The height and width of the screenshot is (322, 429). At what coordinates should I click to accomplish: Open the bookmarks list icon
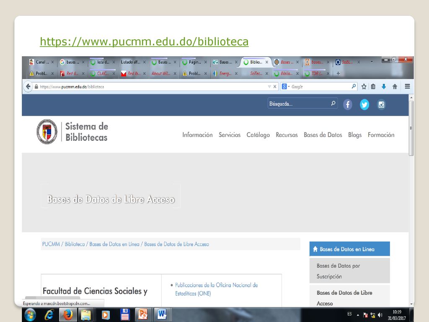[x=373, y=86]
